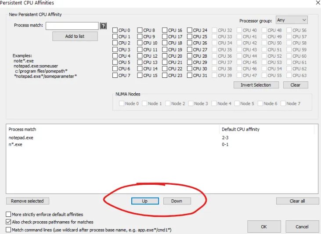Image resolution: width=321 pixels, height=234 pixels.
Task: Tick the CPU 22 checkbox
Action: (x=165, y=69)
